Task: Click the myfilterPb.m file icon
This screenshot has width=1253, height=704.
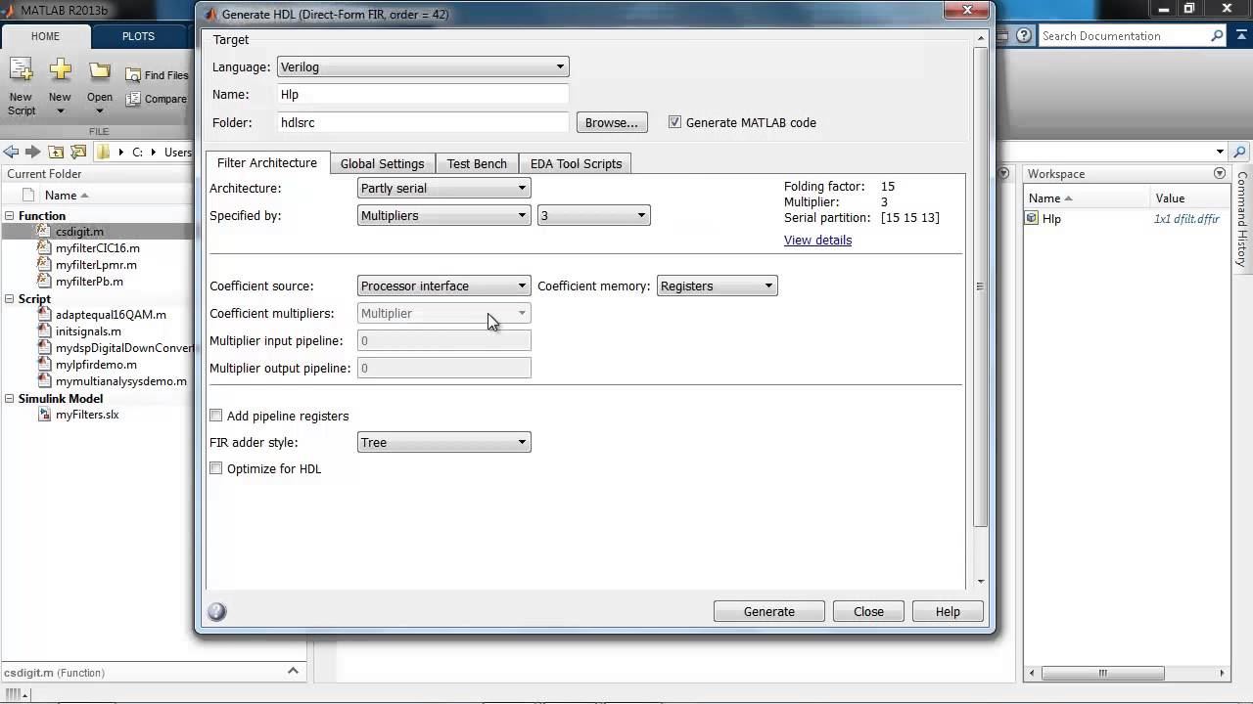Action: click(44, 282)
